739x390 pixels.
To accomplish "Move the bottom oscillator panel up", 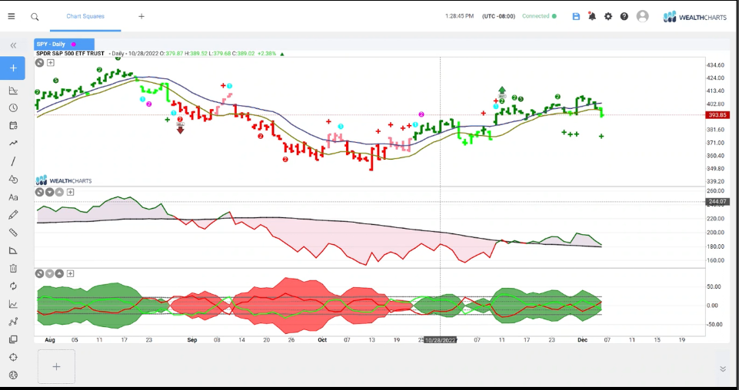I will pos(59,273).
